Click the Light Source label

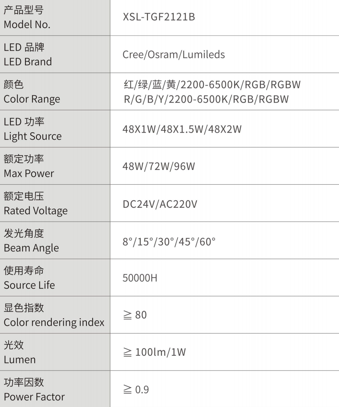click(33, 136)
